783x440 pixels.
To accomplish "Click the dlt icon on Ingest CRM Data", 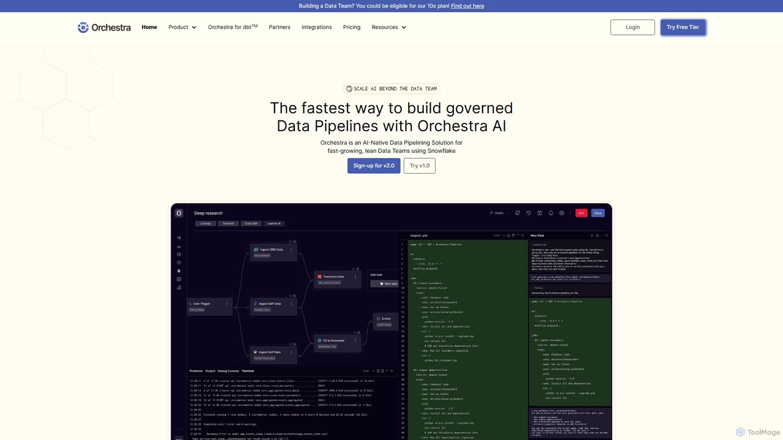I will pyautogui.click(x=256, y=249).
